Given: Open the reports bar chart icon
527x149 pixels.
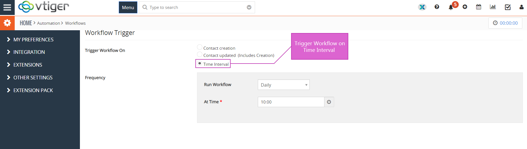Looking at the screenshot, I should tap(493, 7).
